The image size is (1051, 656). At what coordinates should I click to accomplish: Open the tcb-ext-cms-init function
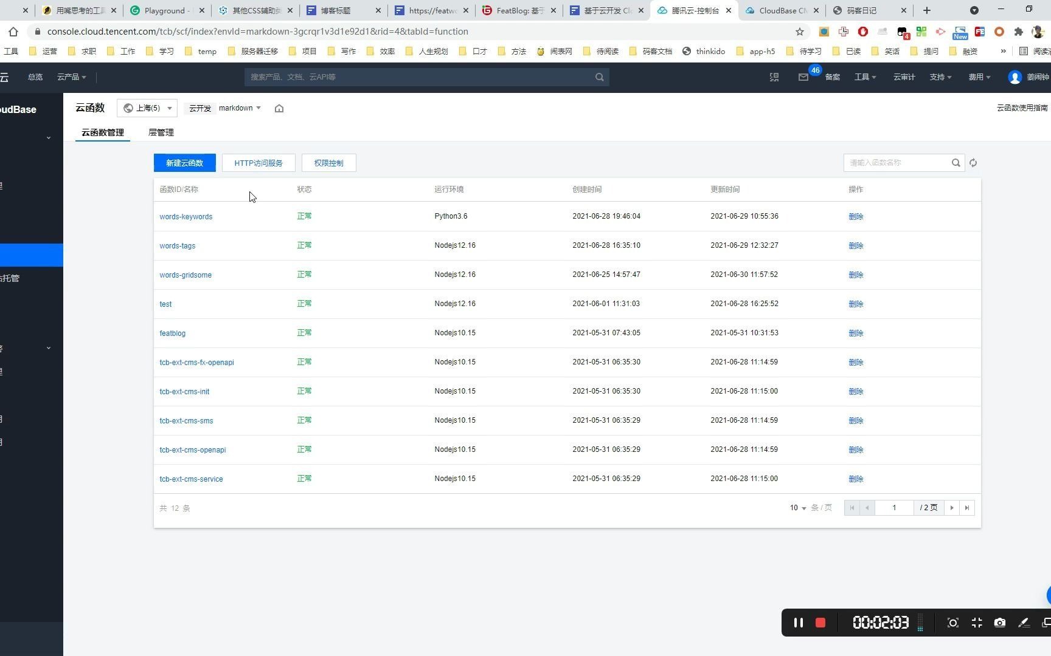(x=184, y=392)
